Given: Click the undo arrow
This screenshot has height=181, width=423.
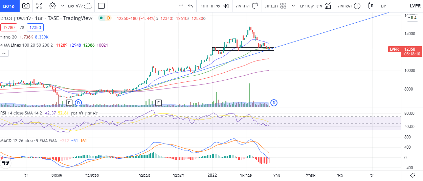Looking at the screenshot, I should 190,6.
